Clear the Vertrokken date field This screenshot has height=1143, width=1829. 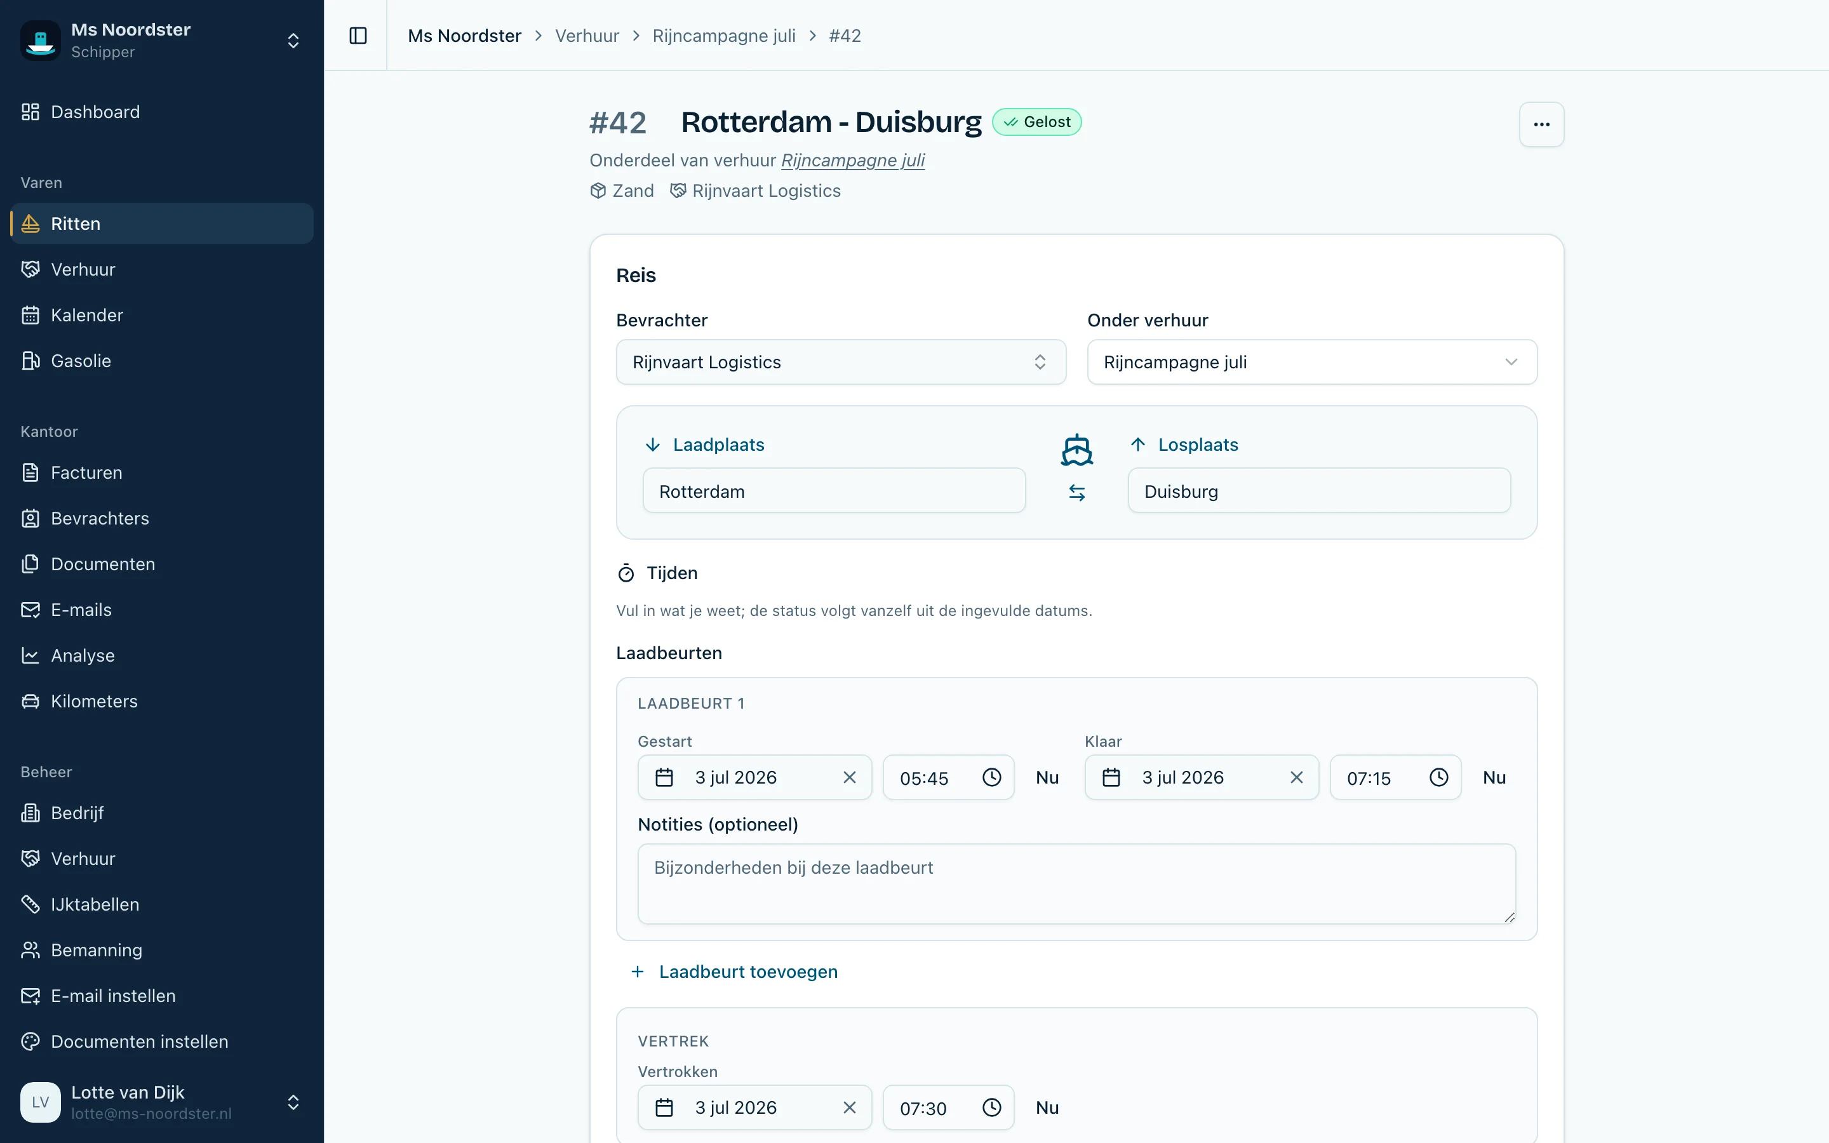click(x=850, y=1107)
